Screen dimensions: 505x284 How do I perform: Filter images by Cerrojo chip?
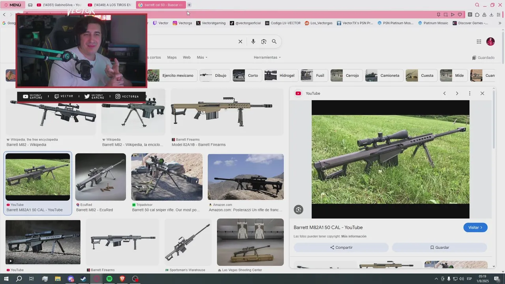pyautogui.click(x=346, y=75)
